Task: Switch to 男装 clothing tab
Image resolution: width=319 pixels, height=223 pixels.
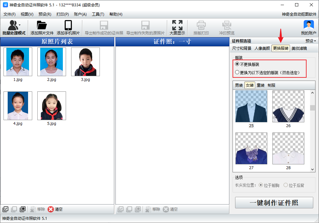Action: pos(239,85)
